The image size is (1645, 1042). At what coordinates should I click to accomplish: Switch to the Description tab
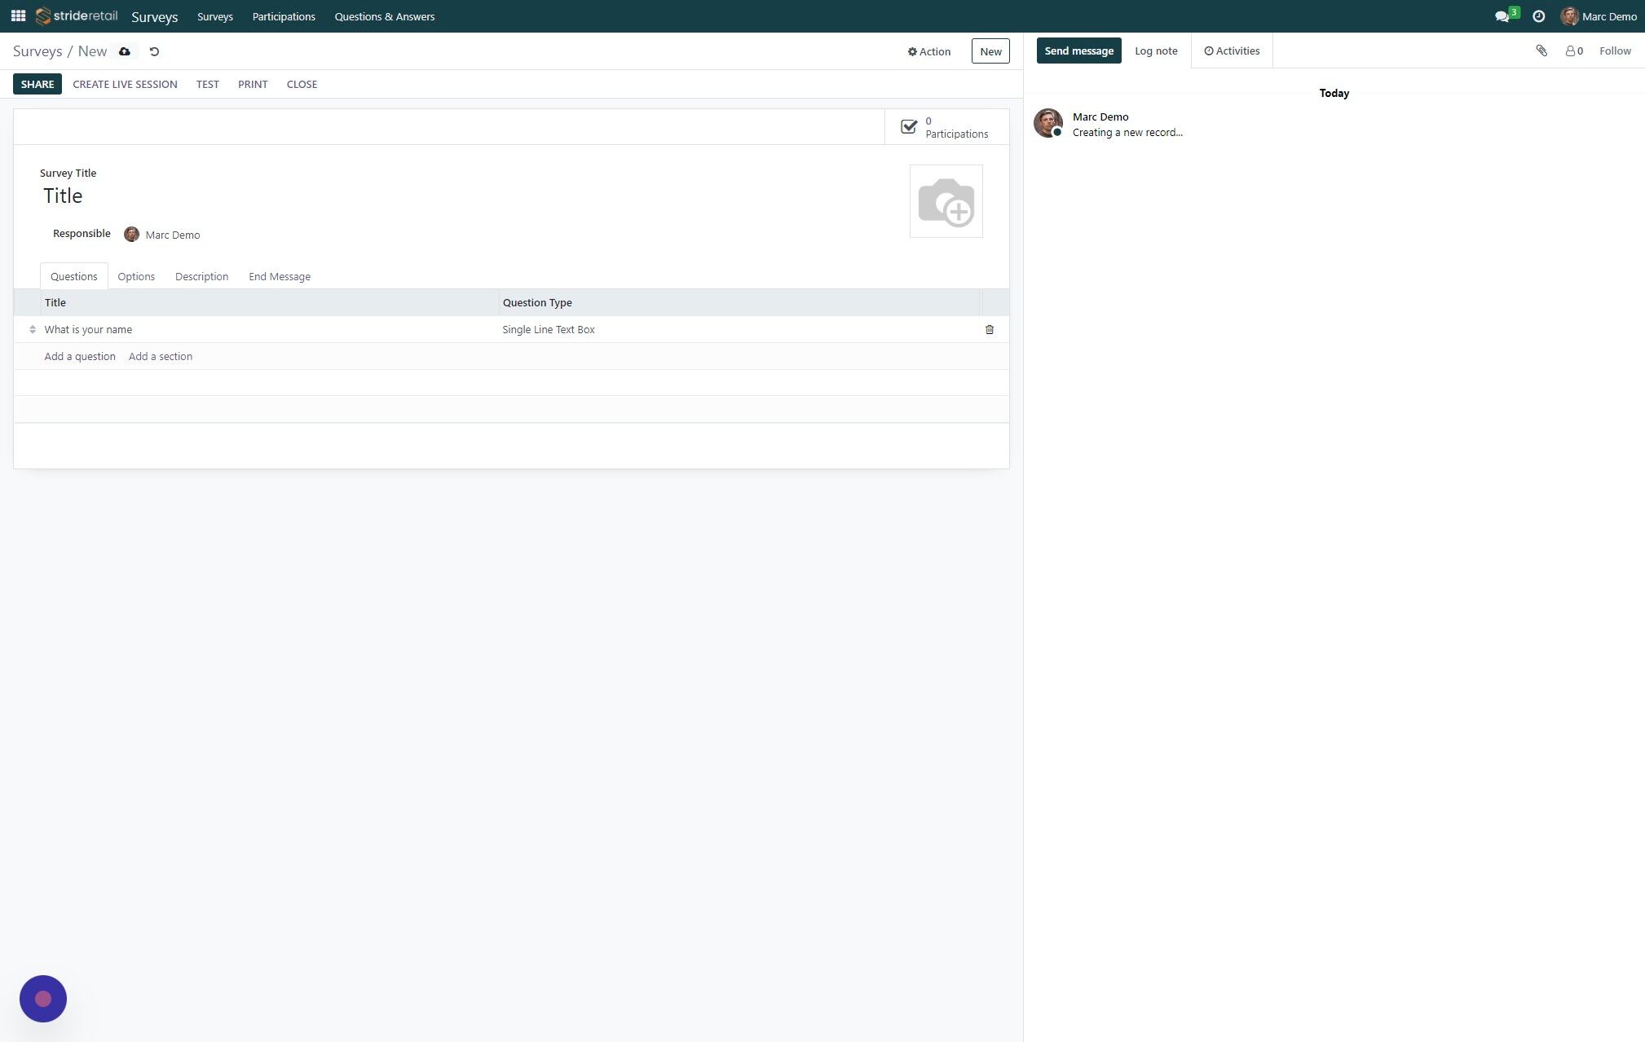(x=201, y=276)
